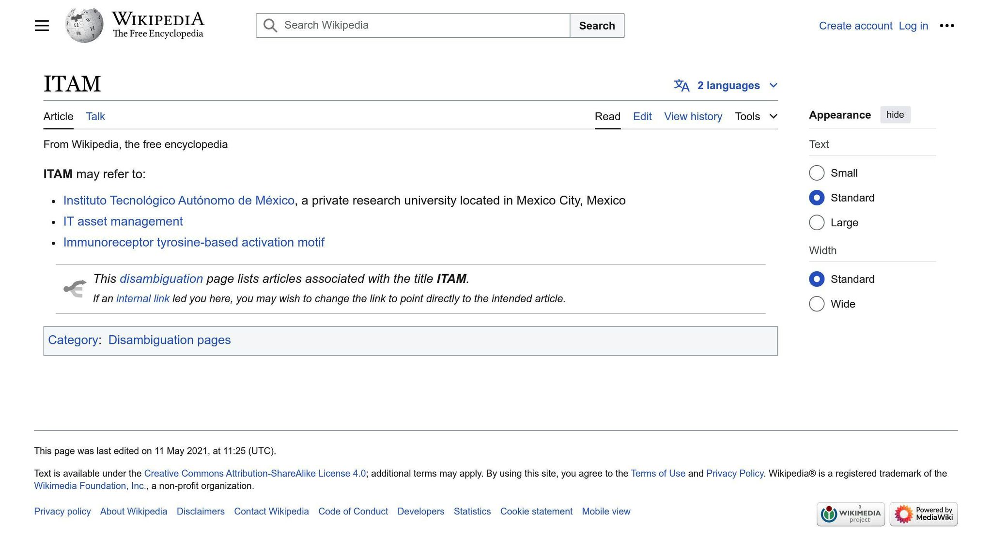Open the inline Privacy Policy link

point(735,474)
